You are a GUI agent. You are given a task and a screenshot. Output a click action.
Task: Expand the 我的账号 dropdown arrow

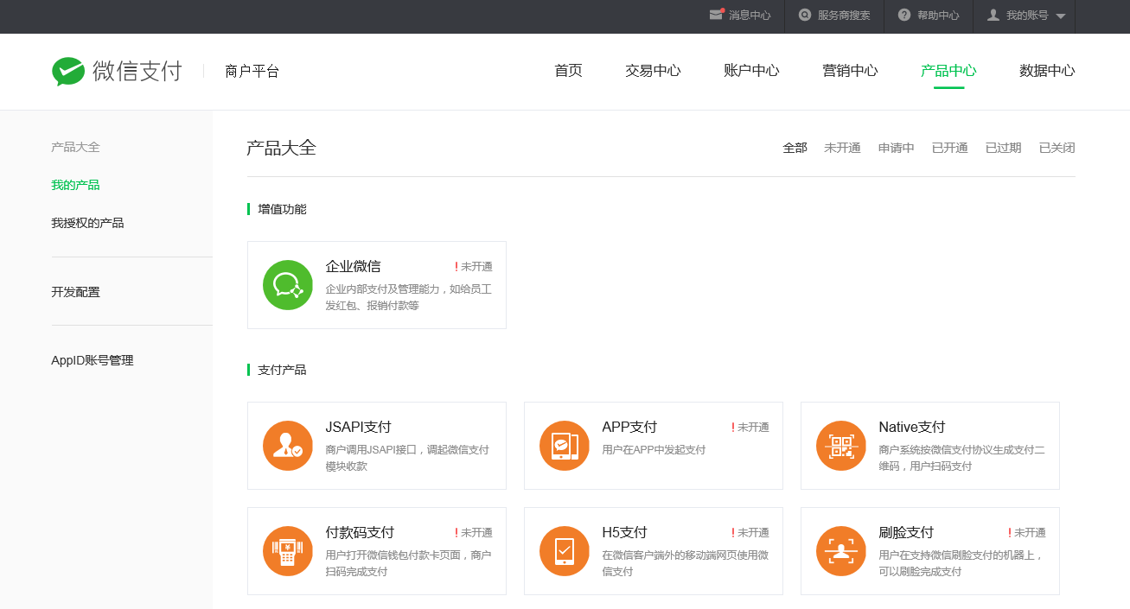tap(1061, 16)
